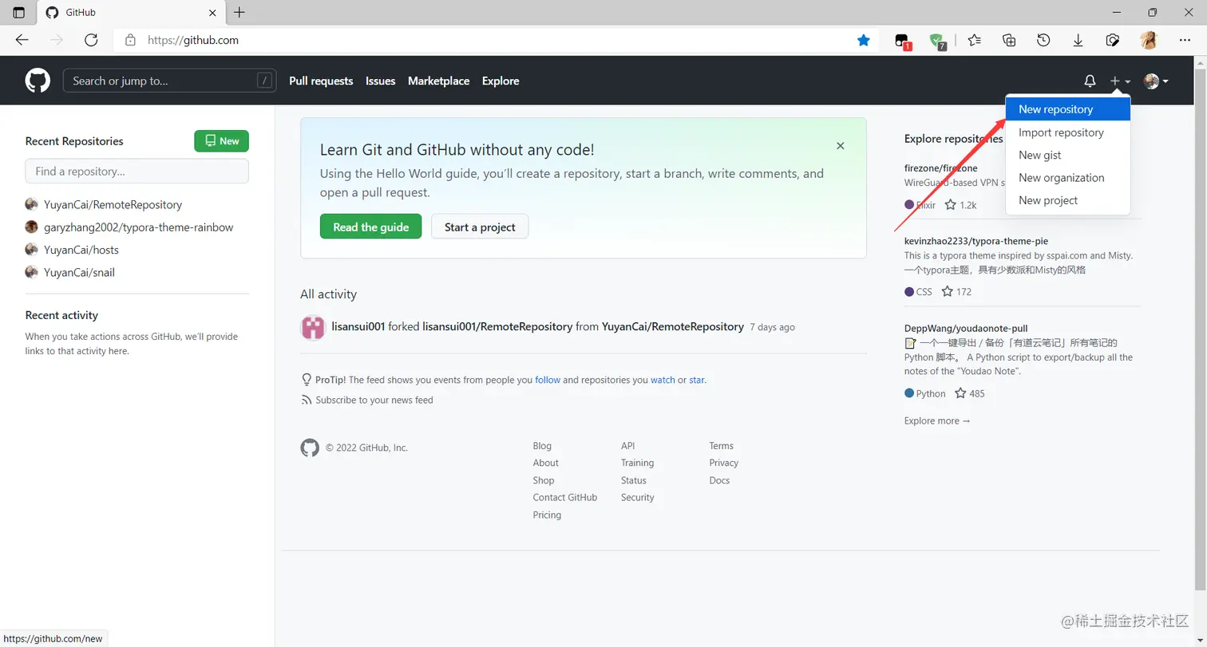Toggle the plus create-new dropdown in header
The image size is (1207, 647).
pyautogui.click(x=1120, y=81)
